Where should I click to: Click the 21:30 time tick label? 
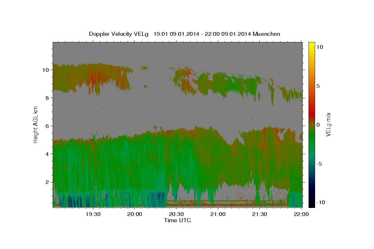click(260, 214)
